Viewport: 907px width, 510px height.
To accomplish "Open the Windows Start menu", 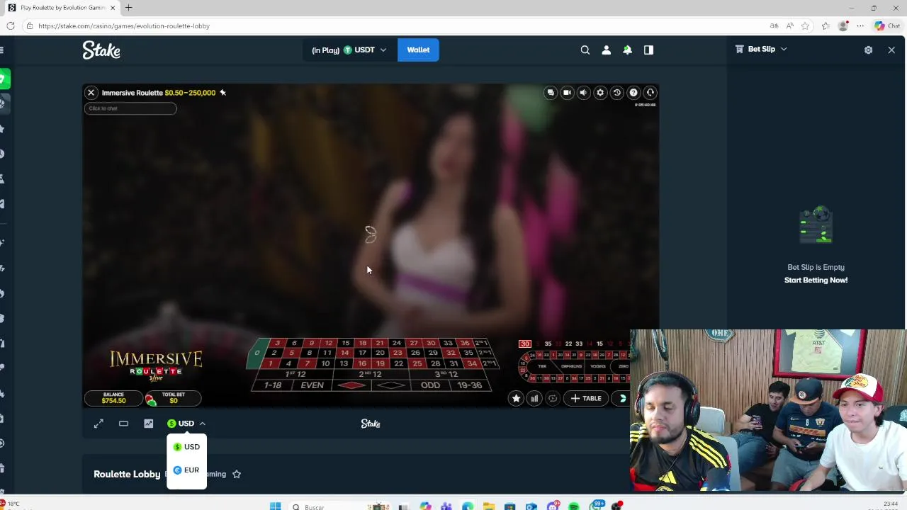I will 275,506.
